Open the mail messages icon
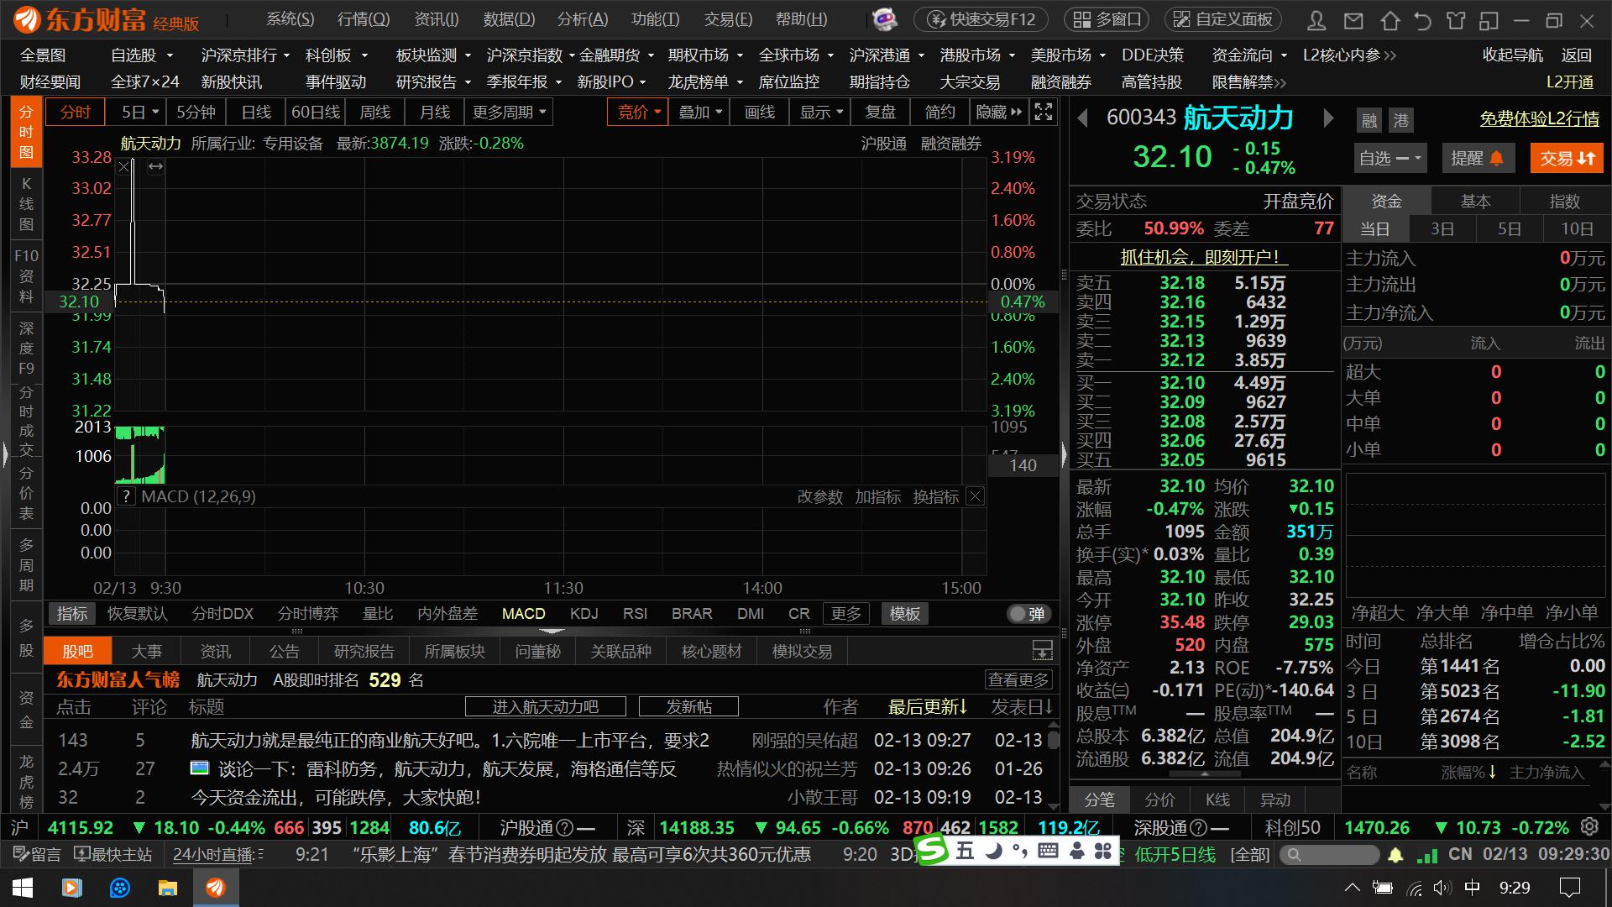The image size is (1612, 907). [x=1353, y=20]
